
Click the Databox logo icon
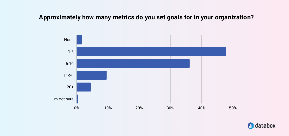(x=251, y=125)
